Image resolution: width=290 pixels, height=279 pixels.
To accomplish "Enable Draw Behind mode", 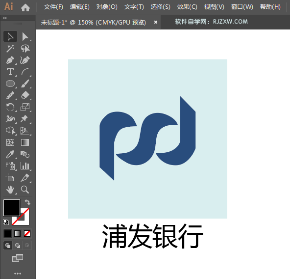I will tap(18, 246).
